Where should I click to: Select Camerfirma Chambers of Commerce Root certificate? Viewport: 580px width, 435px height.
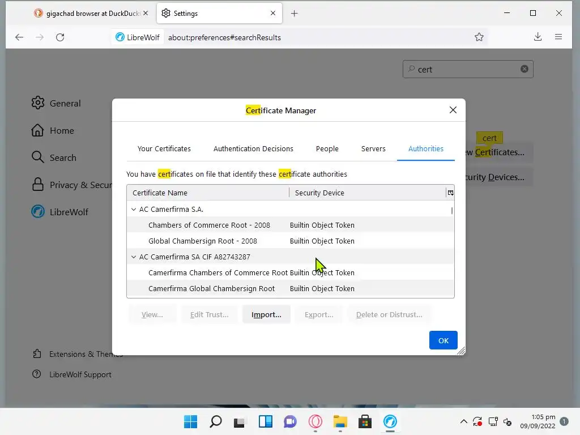click(291, 272)
